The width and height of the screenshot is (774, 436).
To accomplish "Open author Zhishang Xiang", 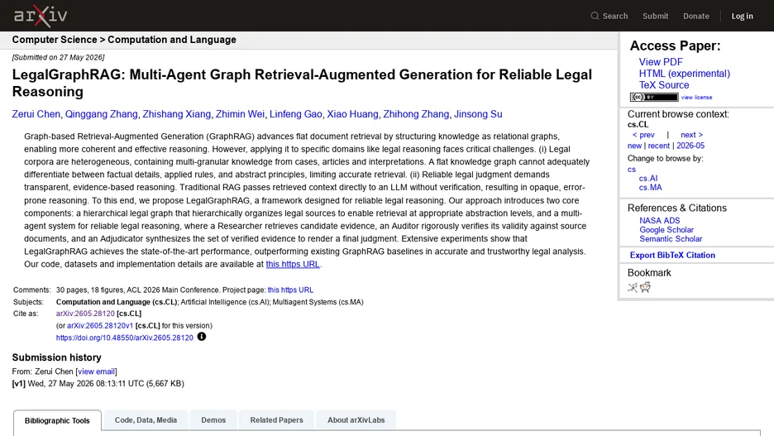I will pyautogui.click(x=176, y=114).
